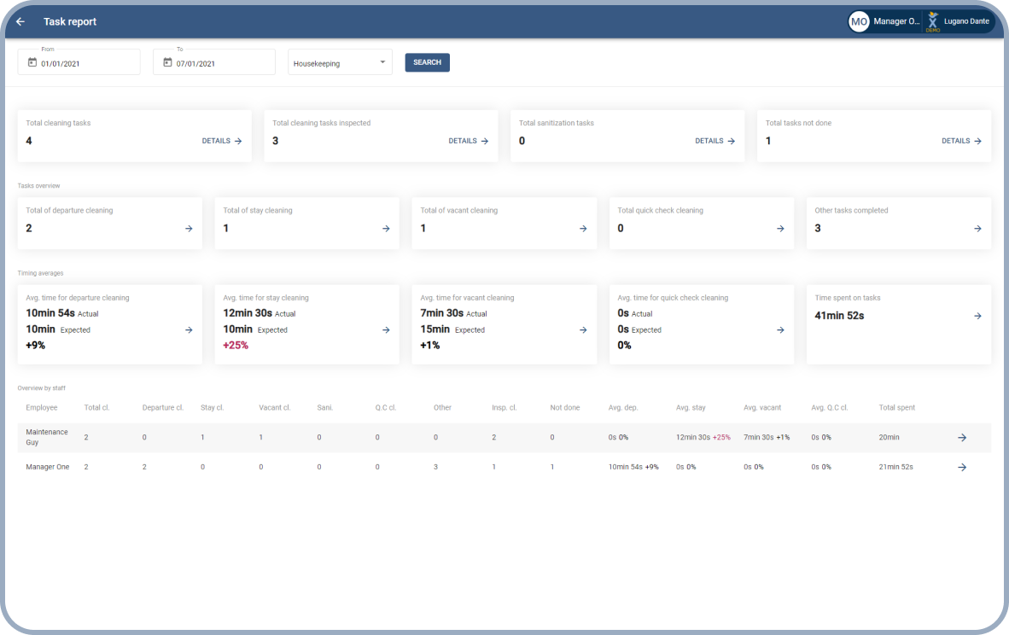Open time spent on tasks arrow
The image size is (1009, 635).
(x=977, y=316)
